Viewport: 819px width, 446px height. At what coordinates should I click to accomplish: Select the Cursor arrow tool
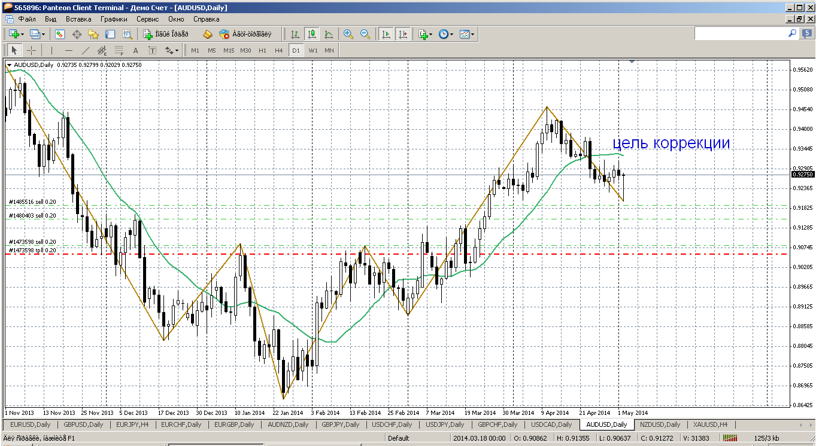coord(14,50)
